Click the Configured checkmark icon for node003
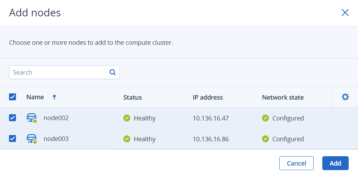 [265, 139]
